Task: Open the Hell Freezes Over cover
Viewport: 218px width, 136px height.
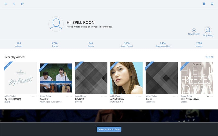Action: (x=197, y=78)
